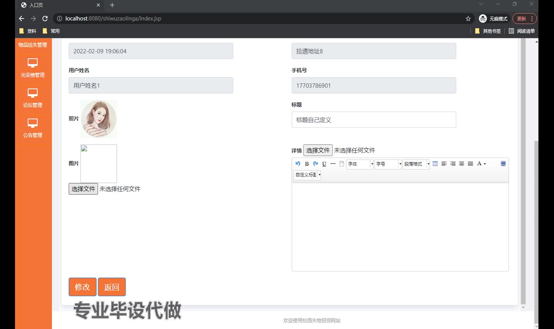554x329 pixels.
Task: Toggle bold formatting in editor toolbar
Action: tap(307, 164)
